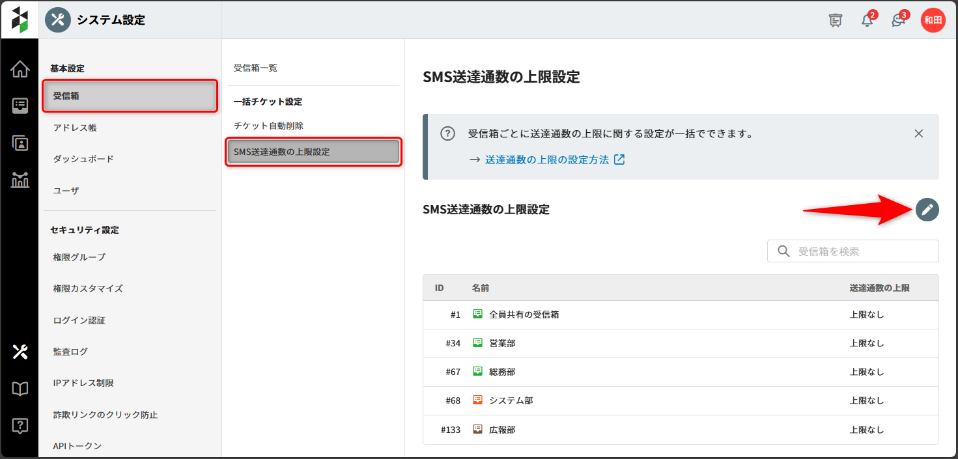
Task: Open the address book icon in left rail
Action: pyautogui.click(x=20, y=143)
